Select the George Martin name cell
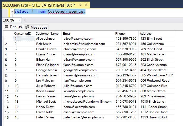The width and height of the screenshot is (183, 126). tap(48, 70)
